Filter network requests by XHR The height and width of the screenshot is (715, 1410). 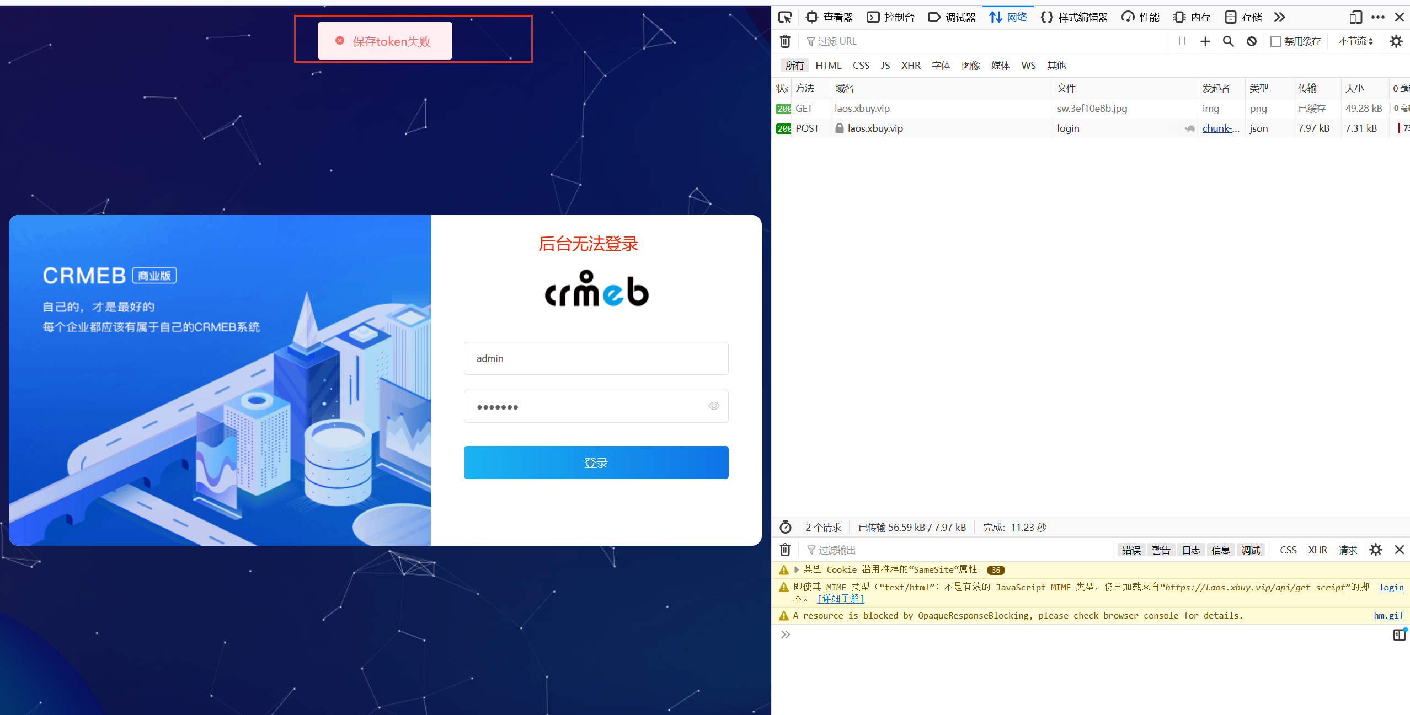click(911, 66)
